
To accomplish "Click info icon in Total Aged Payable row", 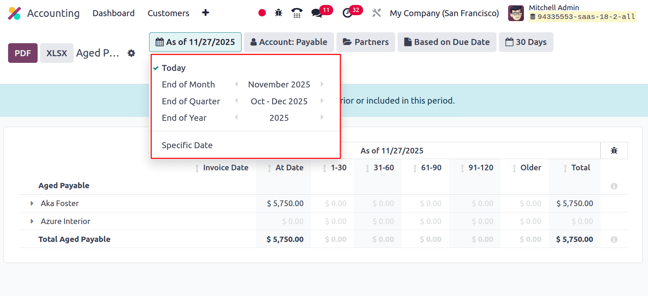I will point(614,239).
